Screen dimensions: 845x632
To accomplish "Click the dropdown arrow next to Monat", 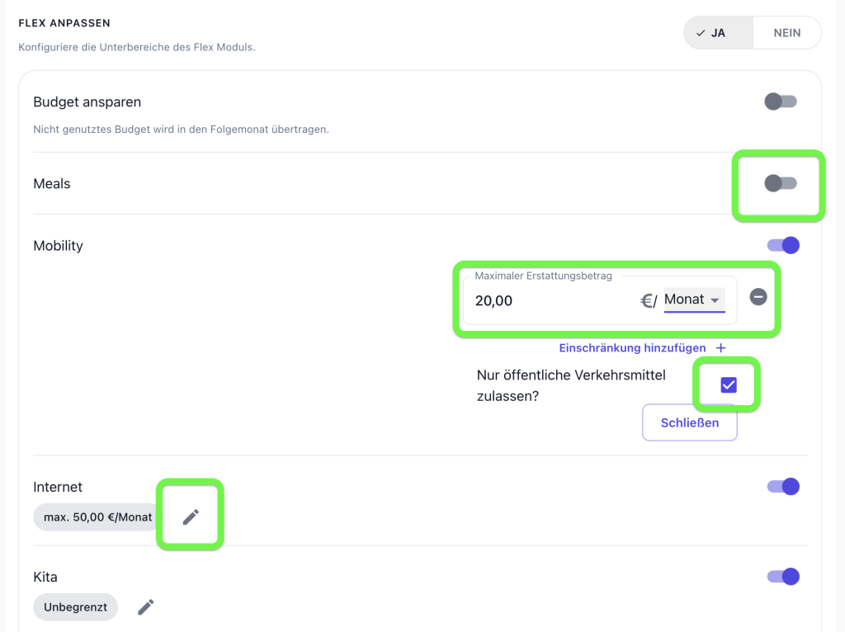I will (x=715, y=300).
